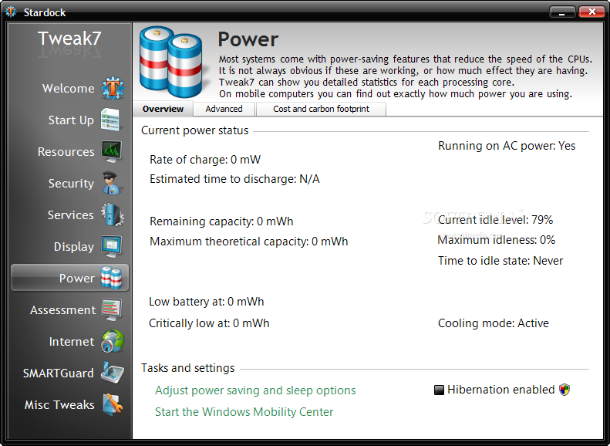Close the Stardock Tweak7 window
The height and width of the screenshot is (446, 610).
[x=591, y=12]
